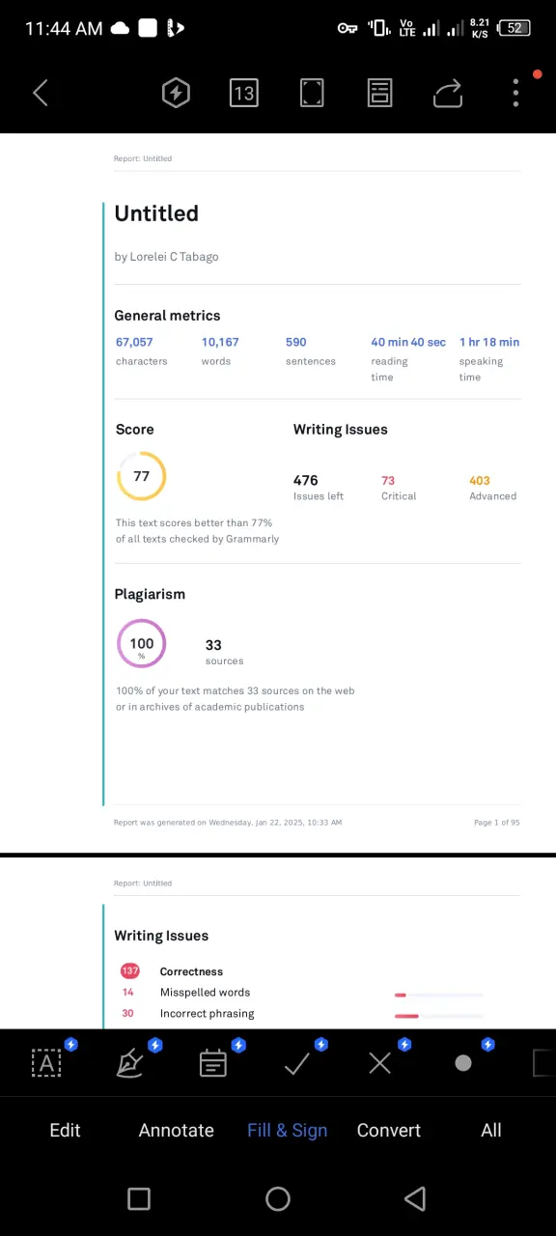556x1236 pixels.
Task: Select the date stamp calendar tool
Action: pyautogui.click(x=213, y=1063)
